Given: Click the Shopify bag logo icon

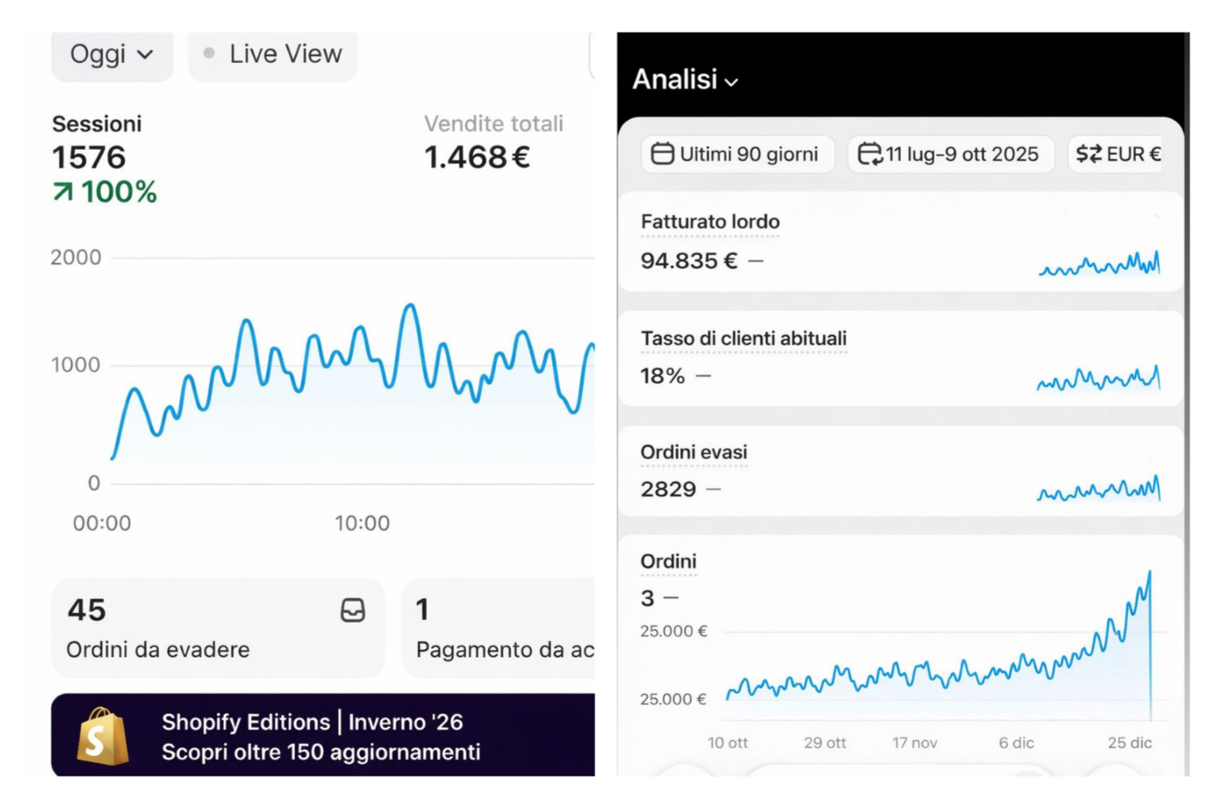Looking at the screenshot, I should point(103,737).
